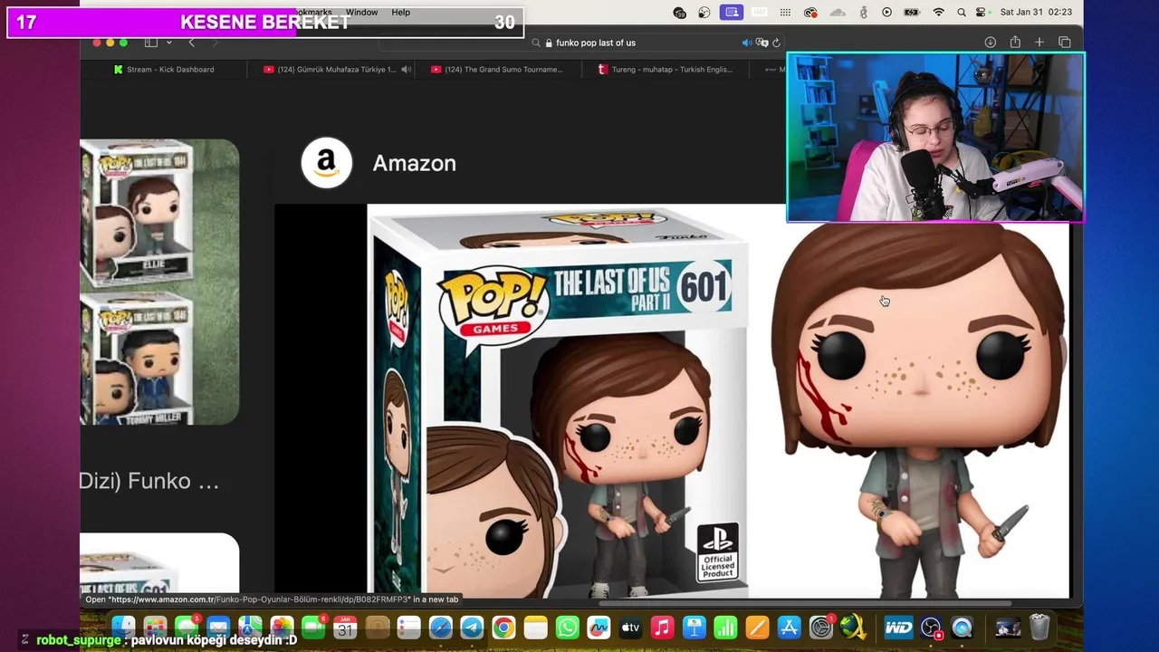Click the Amazon logo circle
Image resolution: width=1159 pixels, height=652 pixels.
(327, 163)
